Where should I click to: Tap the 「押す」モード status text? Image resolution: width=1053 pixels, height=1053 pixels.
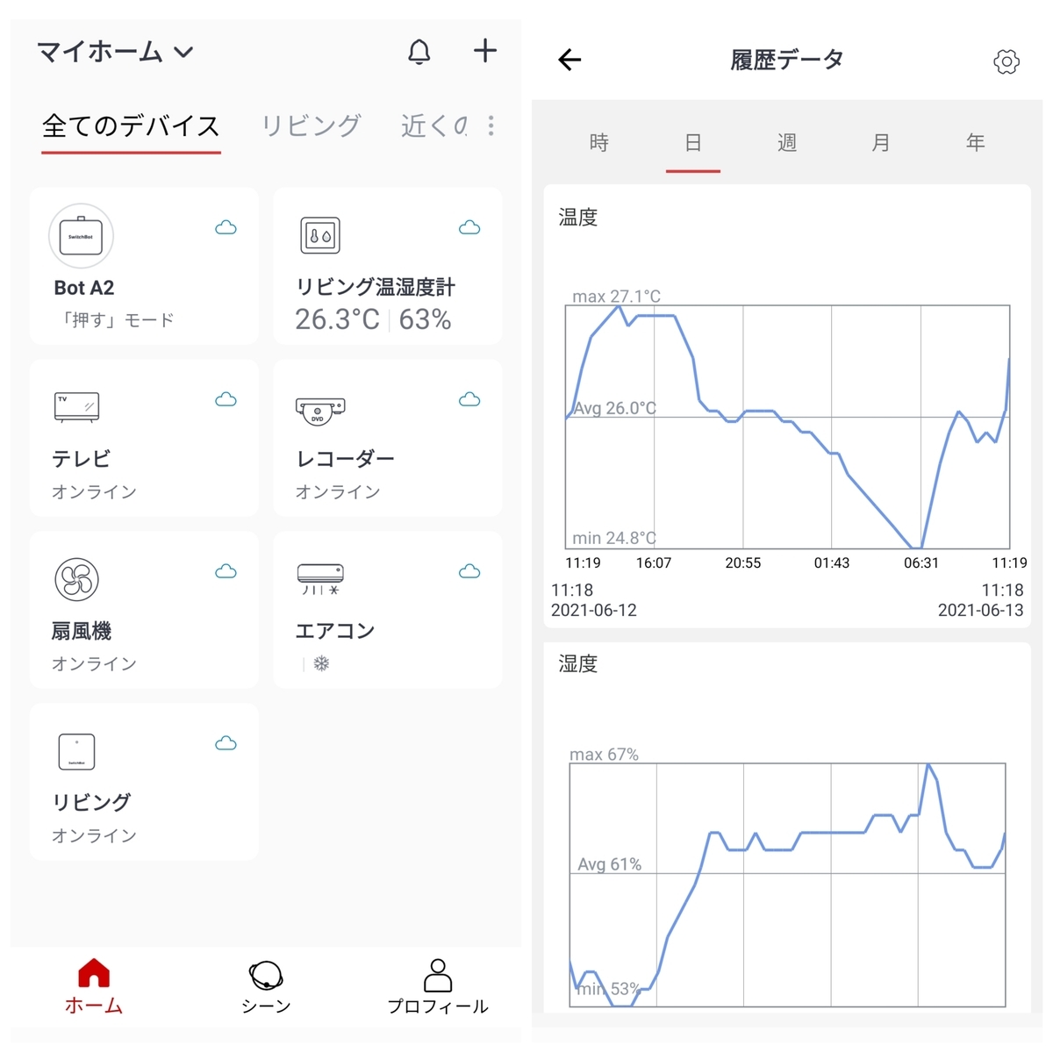point(116,320)
